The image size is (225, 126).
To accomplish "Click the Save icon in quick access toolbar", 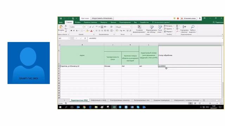I will pos(61,18).
